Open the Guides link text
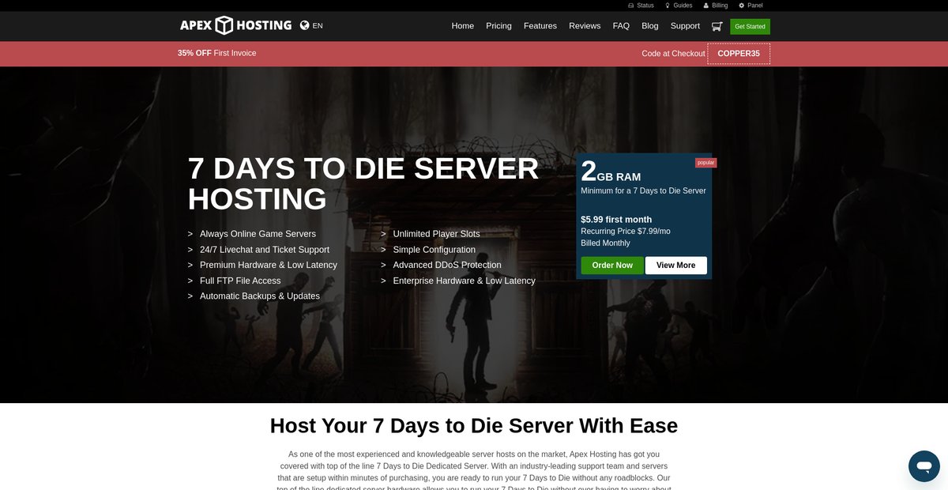 (683, 6)
